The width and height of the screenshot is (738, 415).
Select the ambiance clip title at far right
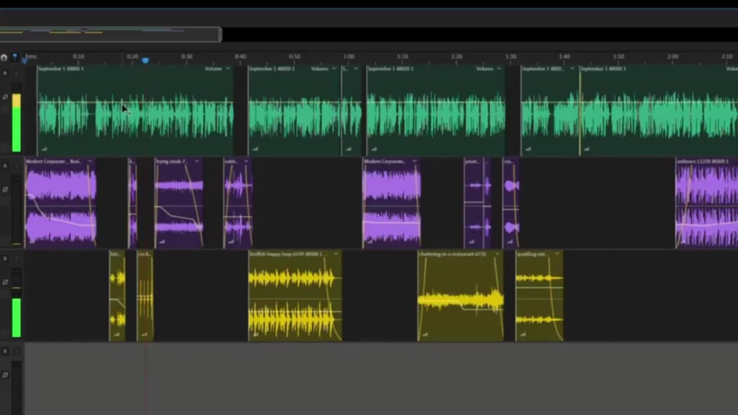pos(703,161)
